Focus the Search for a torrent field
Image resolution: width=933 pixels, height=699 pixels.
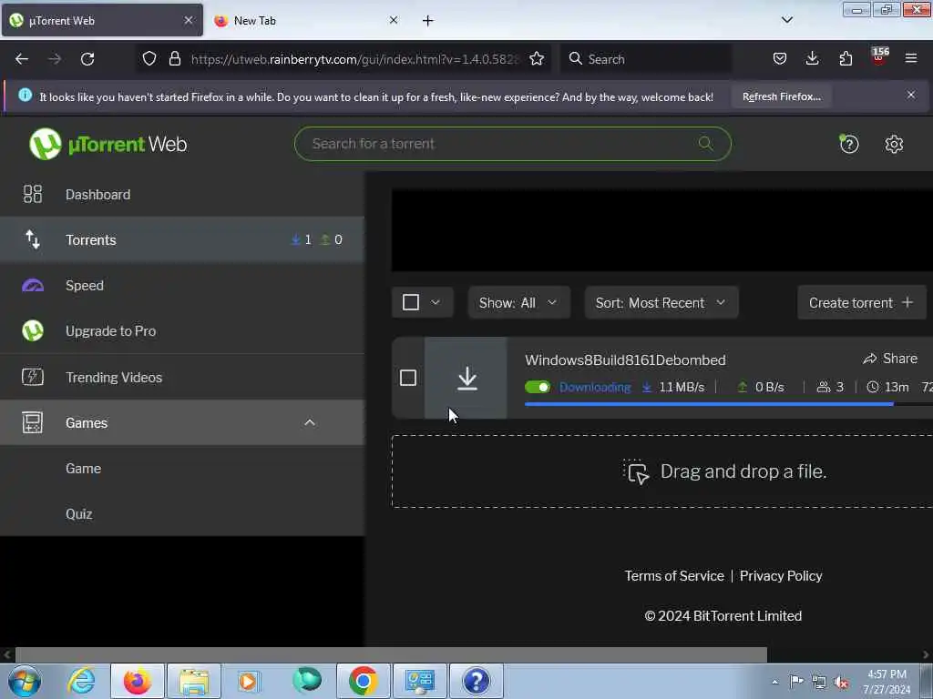pos(512,143)
